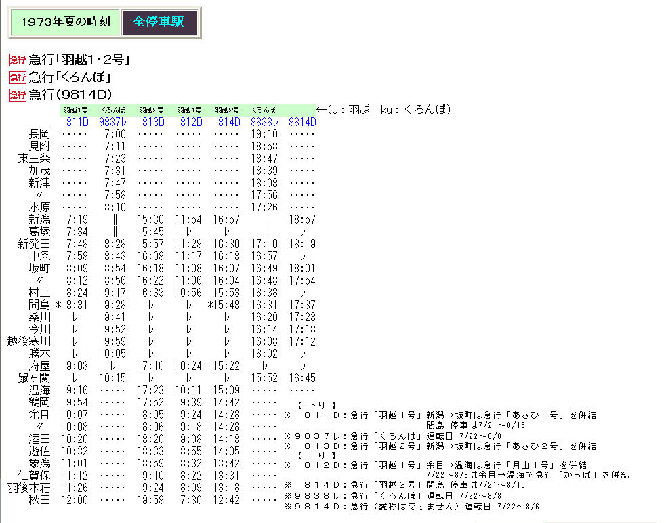666x523 pixels.
Task: Click the 【下り】 notes heading
Action: (316, 405)
